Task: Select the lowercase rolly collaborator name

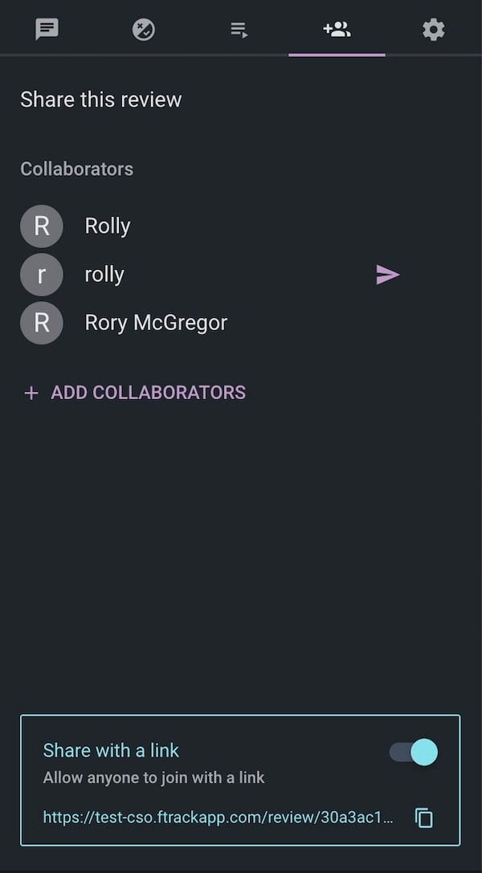Action: tap(104, 275)
